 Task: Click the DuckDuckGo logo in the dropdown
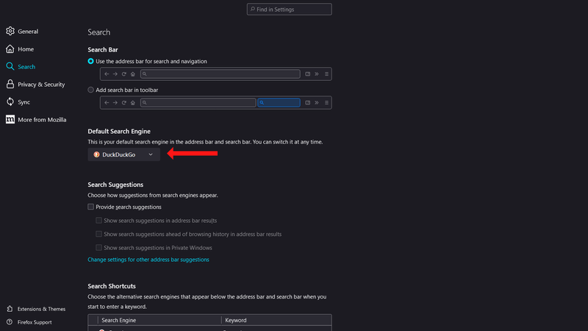(x=96, y=154)
